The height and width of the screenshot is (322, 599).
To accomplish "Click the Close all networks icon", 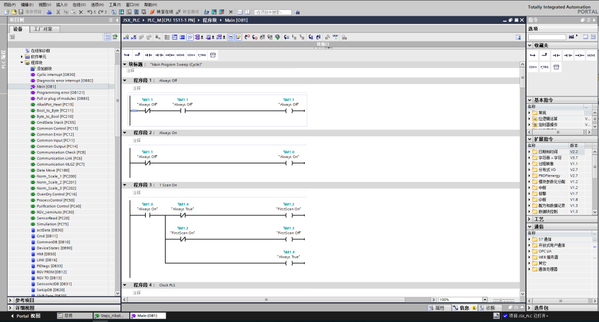I will coord(183,37).
